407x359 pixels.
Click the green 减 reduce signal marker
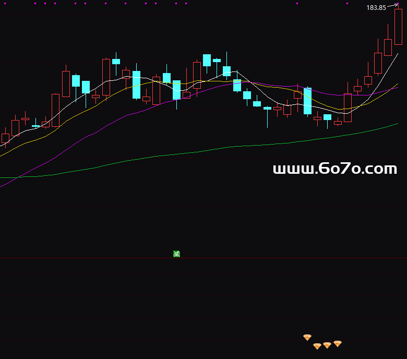[176, 254]
